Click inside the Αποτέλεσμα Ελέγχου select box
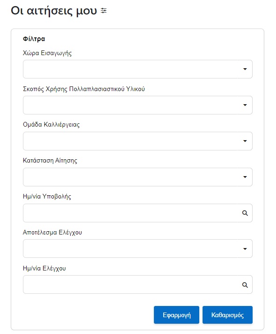Image resolution: width=276 pixels, height=334 pixels. point(138,249)
